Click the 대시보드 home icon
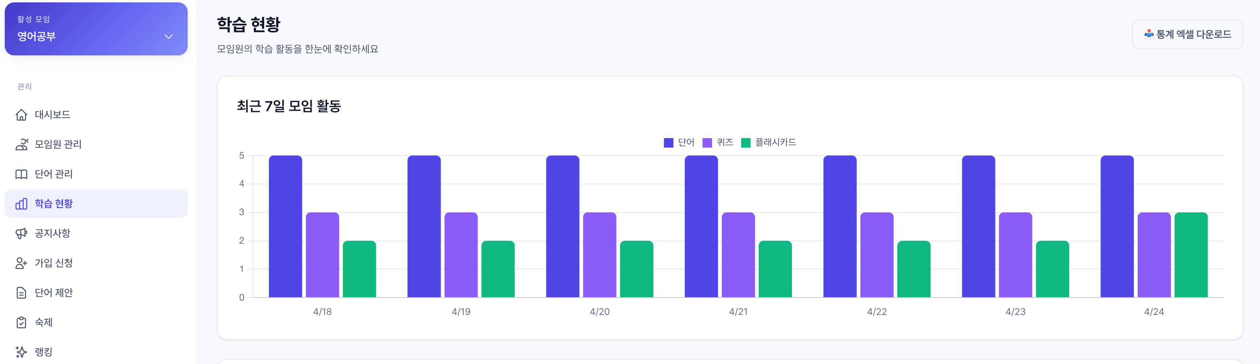 click(x=21, y=115)
